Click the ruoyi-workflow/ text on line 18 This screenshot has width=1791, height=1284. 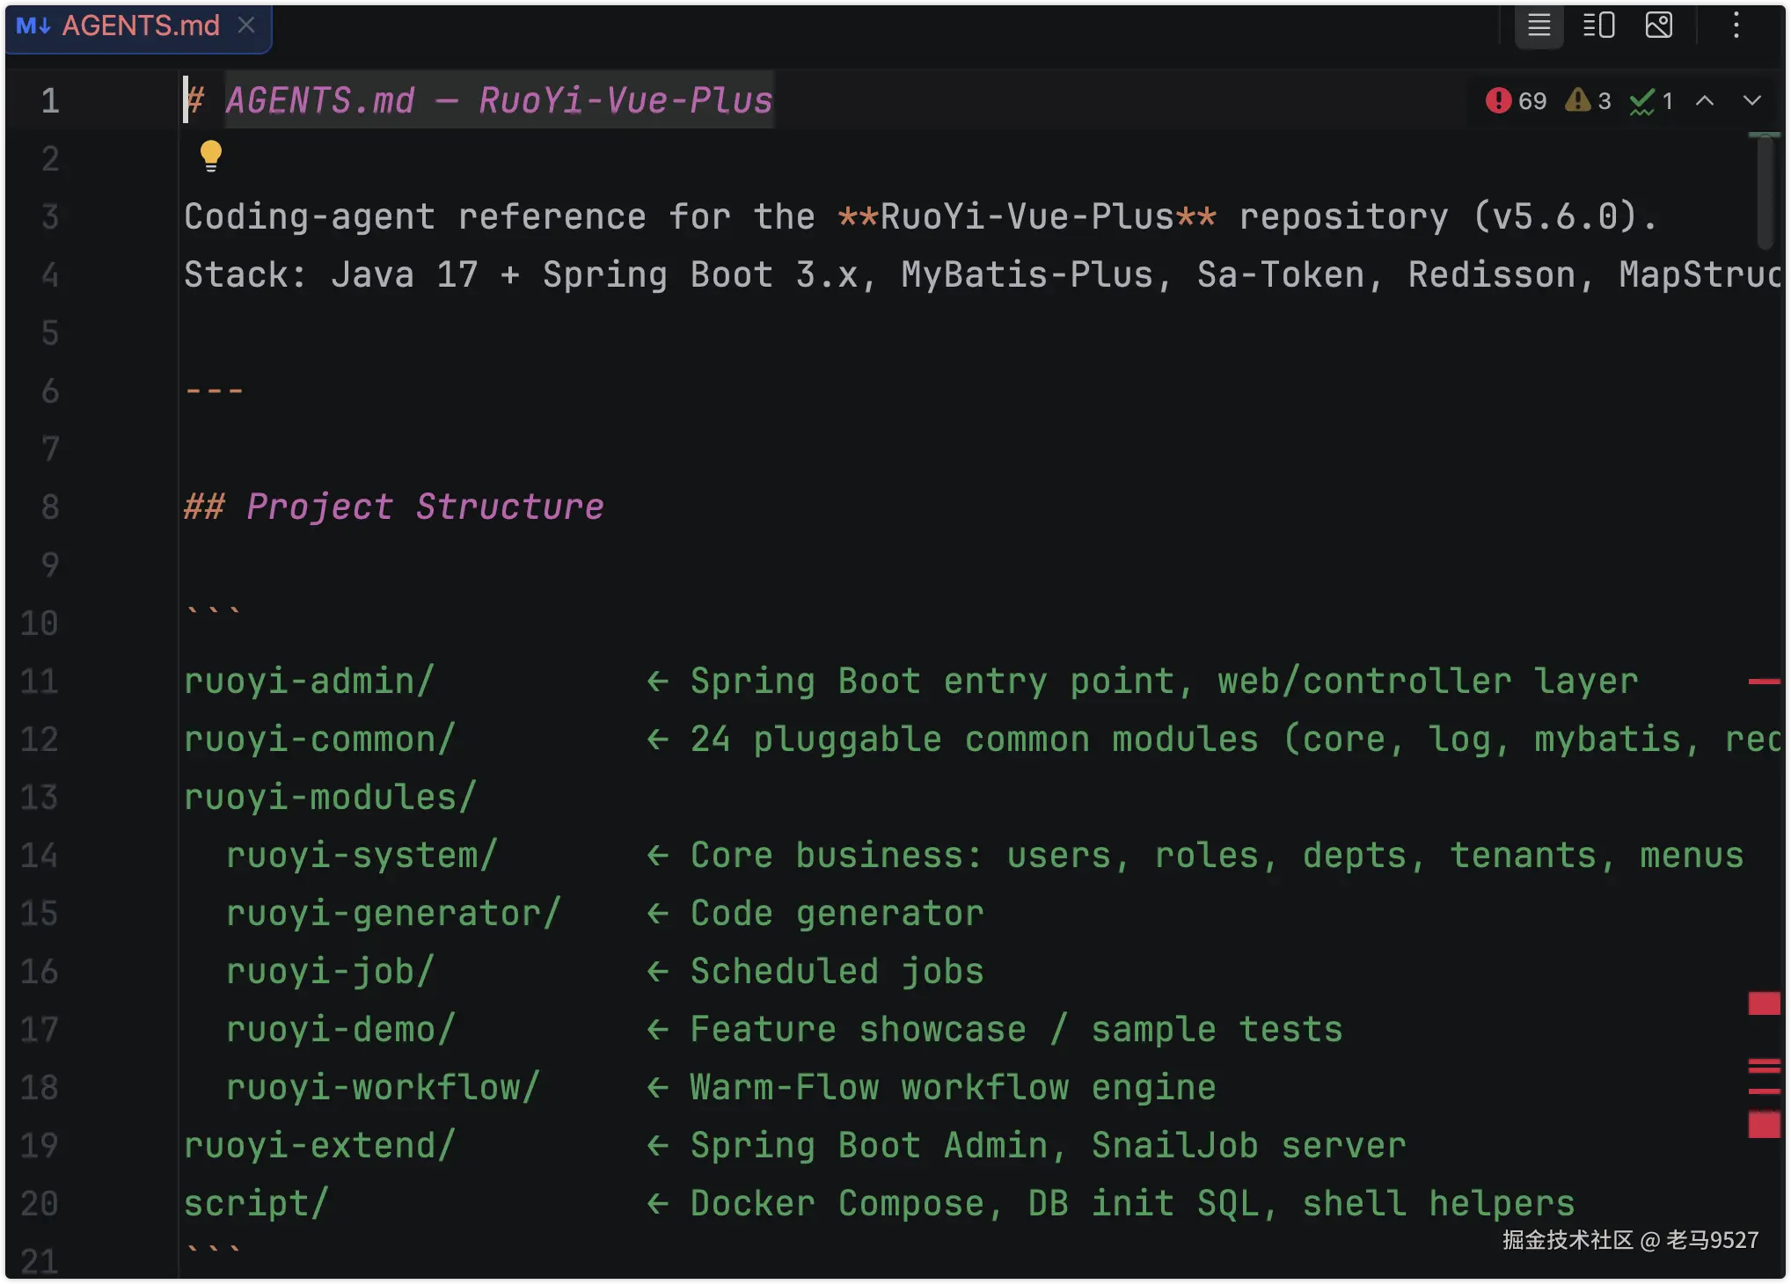(x=382, y=1088)
